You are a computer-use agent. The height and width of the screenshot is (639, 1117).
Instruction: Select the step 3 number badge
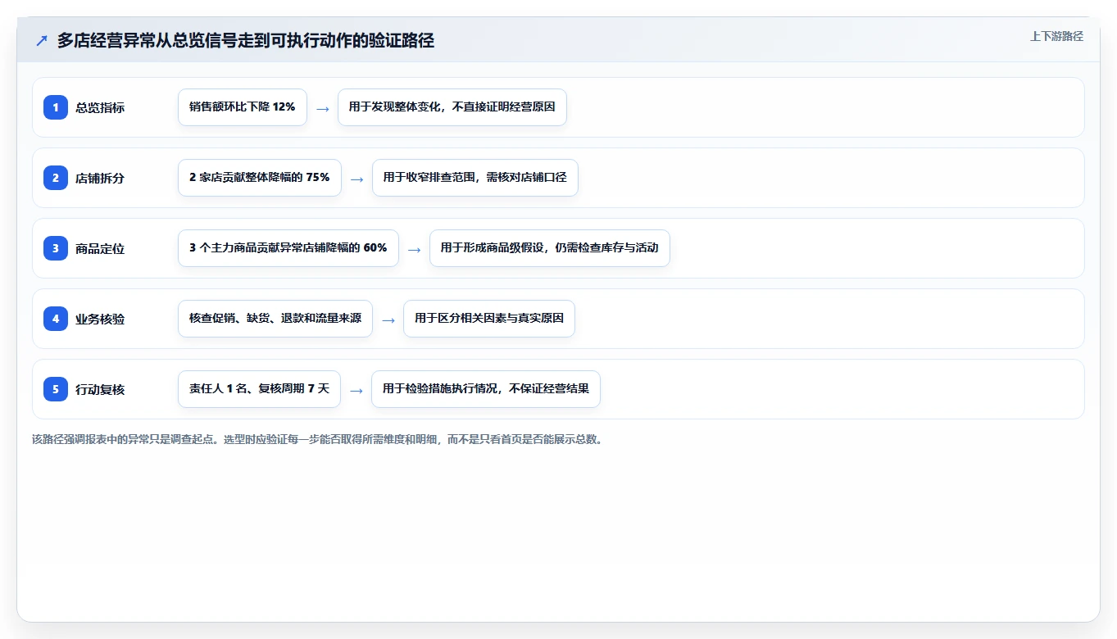click(x=56, y=248)
